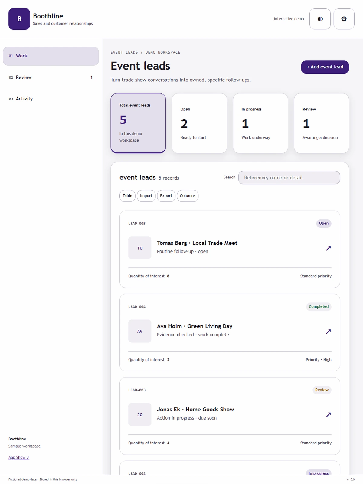Filter by the Open stat card

[x=199, y=123]
